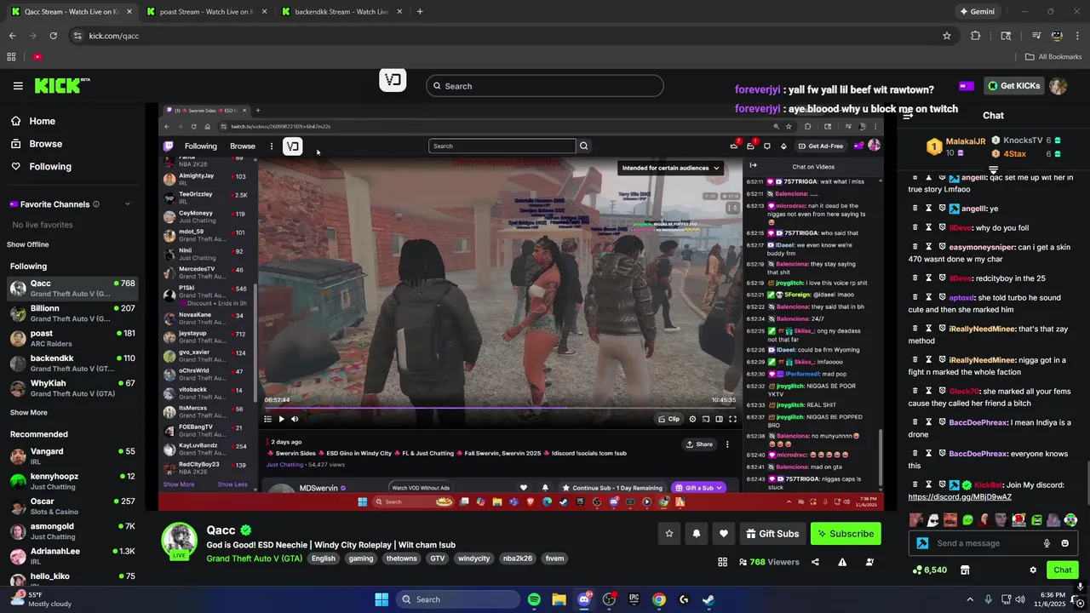Click the Gift Subs button
The width and height of the screenshot is (1090, 613).
[772, 534]
